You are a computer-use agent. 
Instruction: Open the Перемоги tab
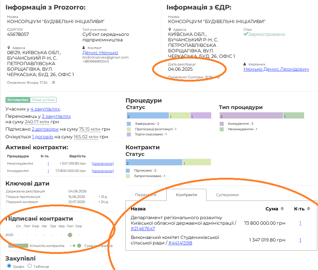click(145, 195)
